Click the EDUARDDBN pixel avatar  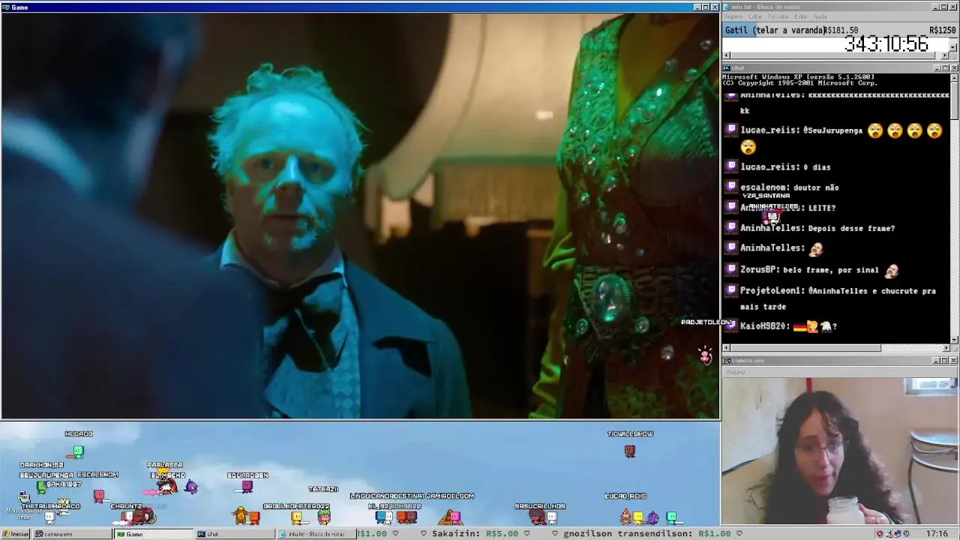(x=247, y=487)
